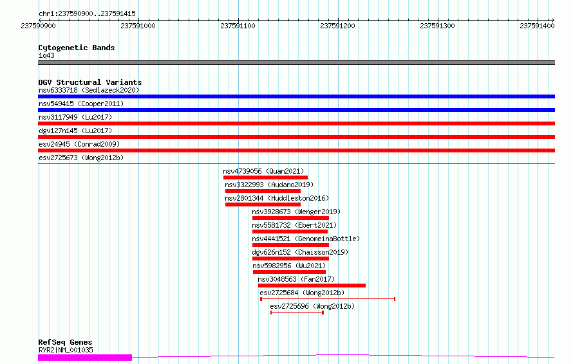Select the gray 1q43 cytogenetic band bar
573x364 pixels.
[296, 62]
